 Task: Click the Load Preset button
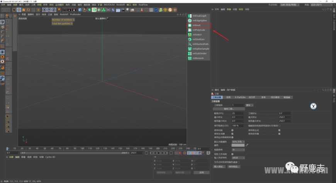(x=219, y=166)
